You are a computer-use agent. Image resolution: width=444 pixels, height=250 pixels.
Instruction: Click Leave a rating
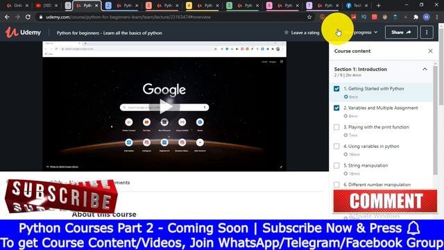(305, 33)
